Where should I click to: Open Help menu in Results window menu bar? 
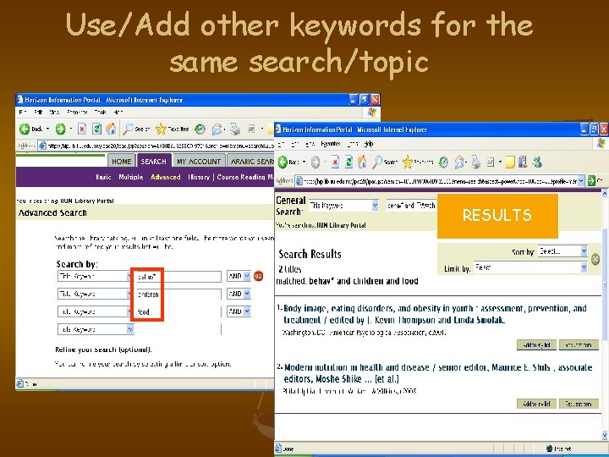click(369, 144)
